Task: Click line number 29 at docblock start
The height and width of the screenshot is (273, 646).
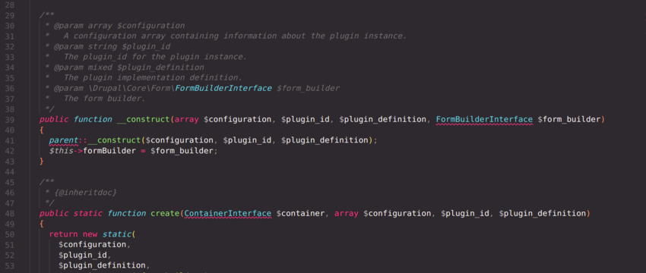Action: click(9, 15)
